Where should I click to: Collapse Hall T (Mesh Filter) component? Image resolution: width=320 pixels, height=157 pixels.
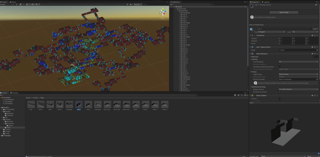click(250, 47)
